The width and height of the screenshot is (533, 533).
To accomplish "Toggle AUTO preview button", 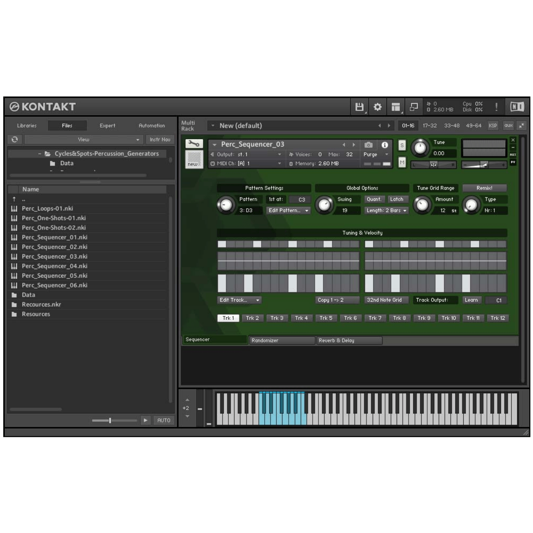I will tap(164, 420).
